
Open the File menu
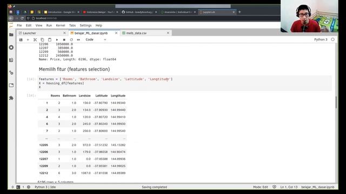click(19, 25)
